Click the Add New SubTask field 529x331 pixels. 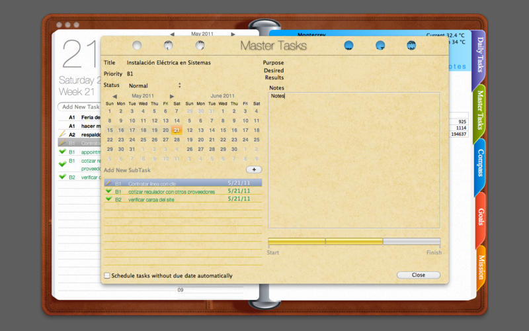pos(172,170)
